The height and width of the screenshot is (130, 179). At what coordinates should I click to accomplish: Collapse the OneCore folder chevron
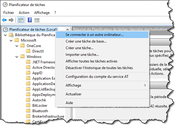pos(17,46)
